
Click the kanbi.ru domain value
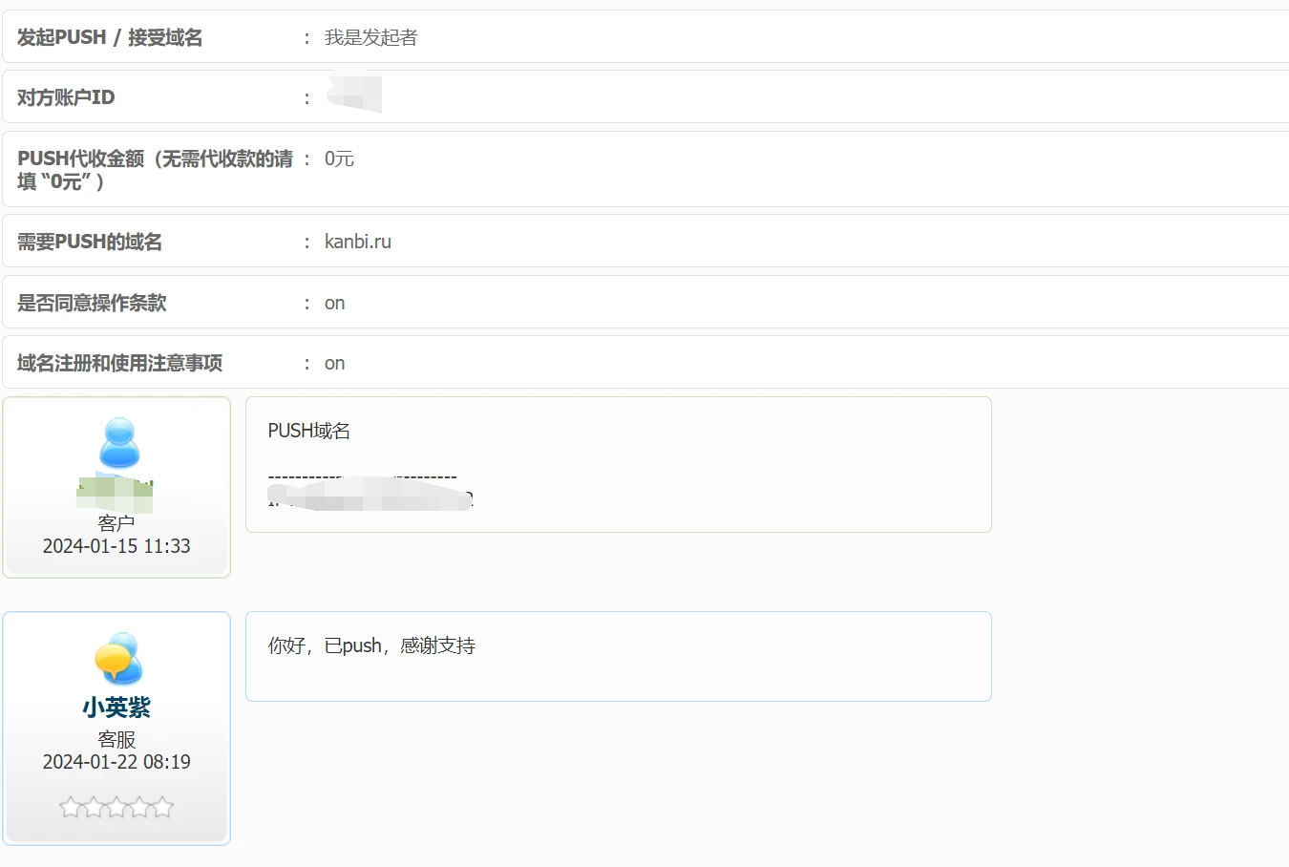pyautogui.click(x=358, y=242)
